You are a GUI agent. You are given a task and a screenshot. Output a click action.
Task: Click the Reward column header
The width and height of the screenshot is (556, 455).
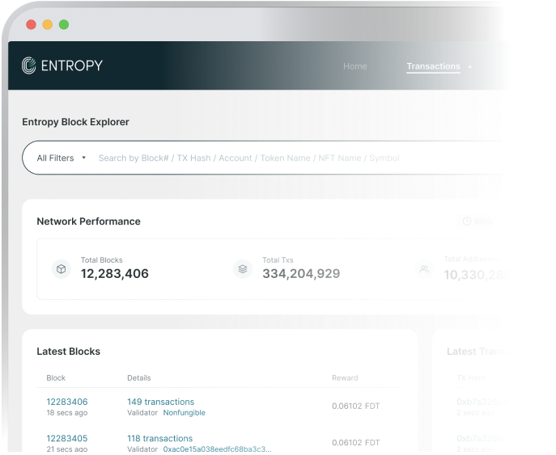(345, 377)
